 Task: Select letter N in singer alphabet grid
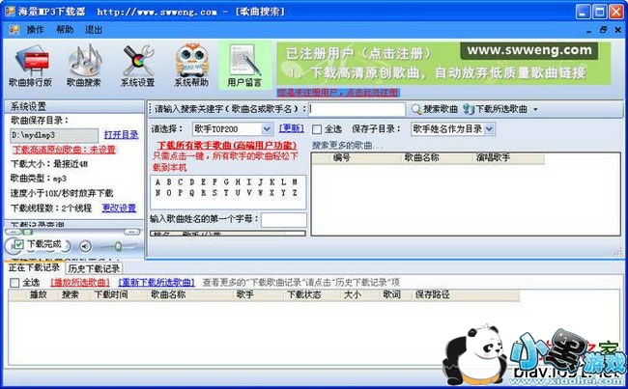pyautogui.click(x=157, y=193)
